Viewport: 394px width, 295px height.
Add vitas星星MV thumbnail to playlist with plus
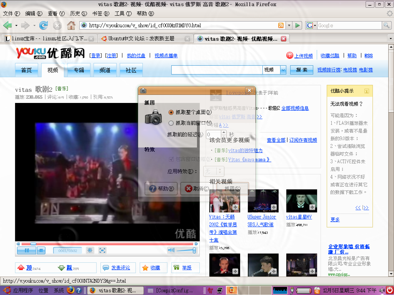click(312, 207)
